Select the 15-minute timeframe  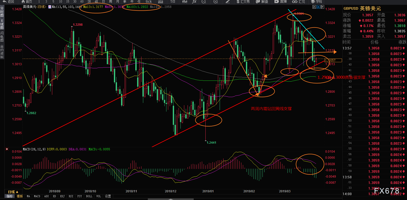point(68,2)
